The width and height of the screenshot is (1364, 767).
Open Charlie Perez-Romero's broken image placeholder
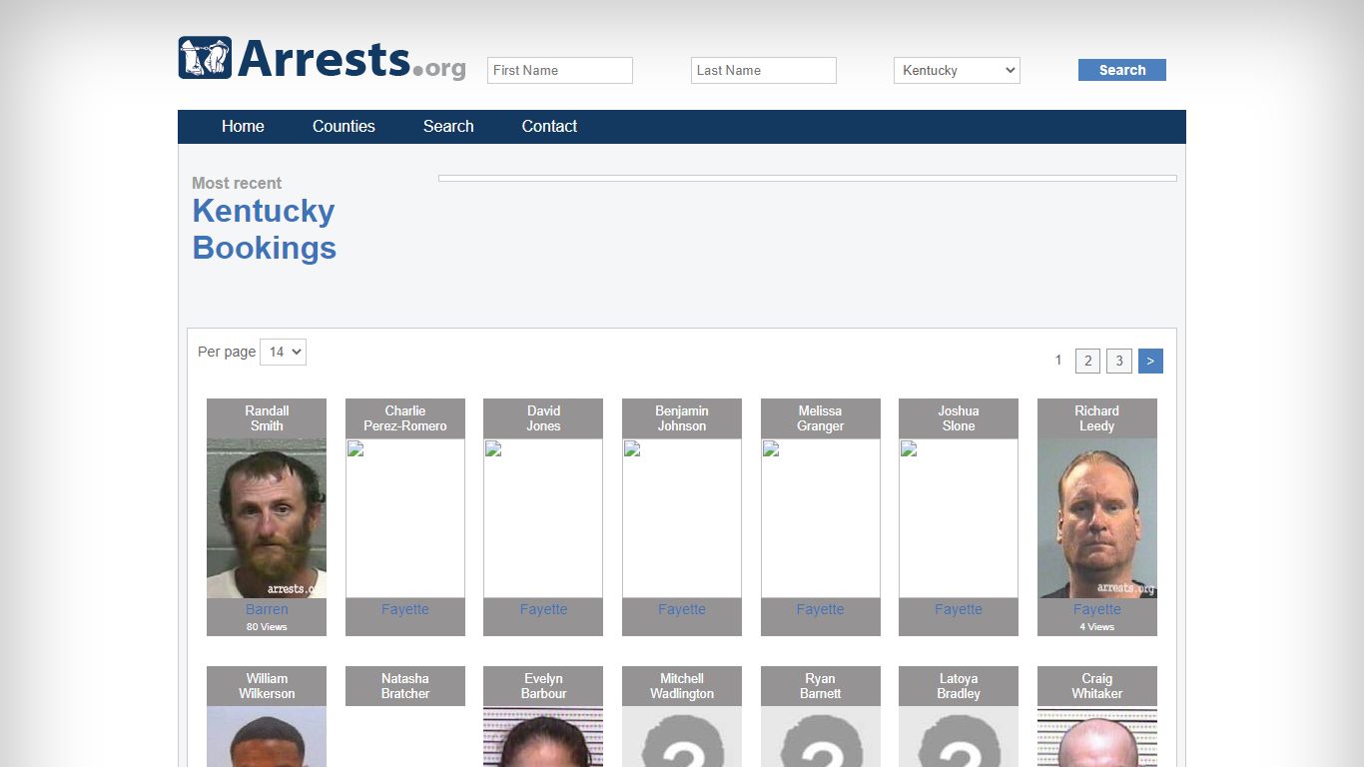coord(405,518)
